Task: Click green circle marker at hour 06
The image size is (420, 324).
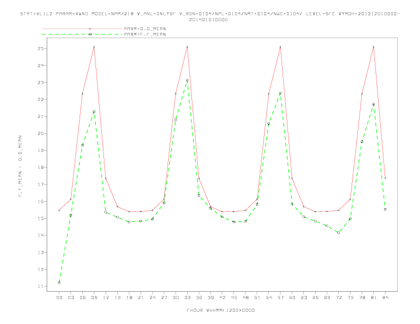Action: click(83, 145)
